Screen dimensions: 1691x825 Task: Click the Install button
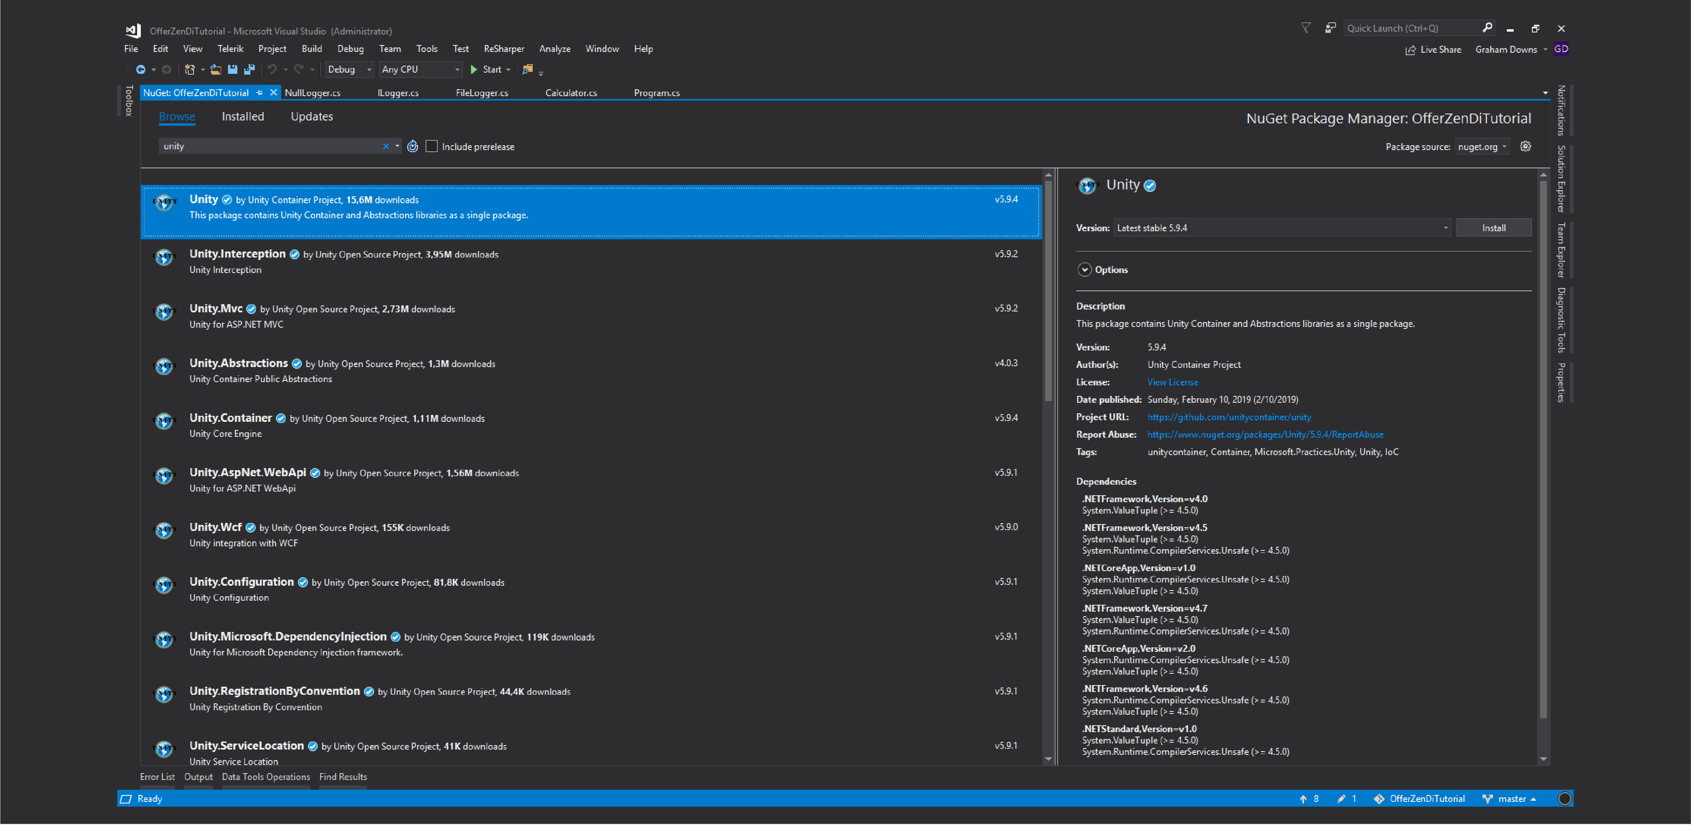click(x=1493, y=228)
